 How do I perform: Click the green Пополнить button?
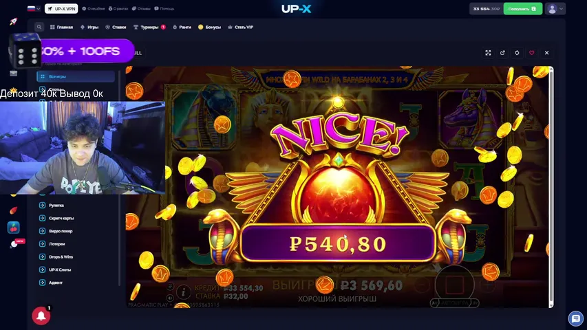click(522, 9)
